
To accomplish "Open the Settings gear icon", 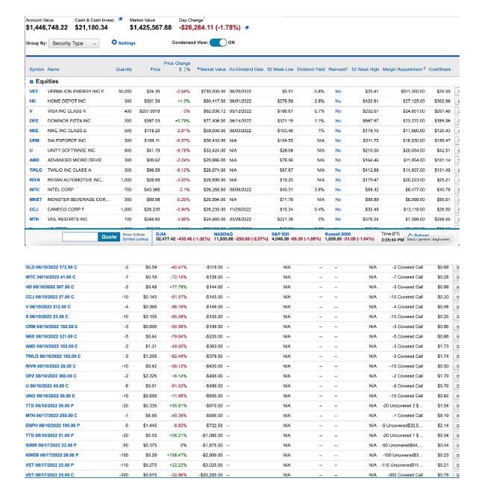I will click(x=114, y=42).
